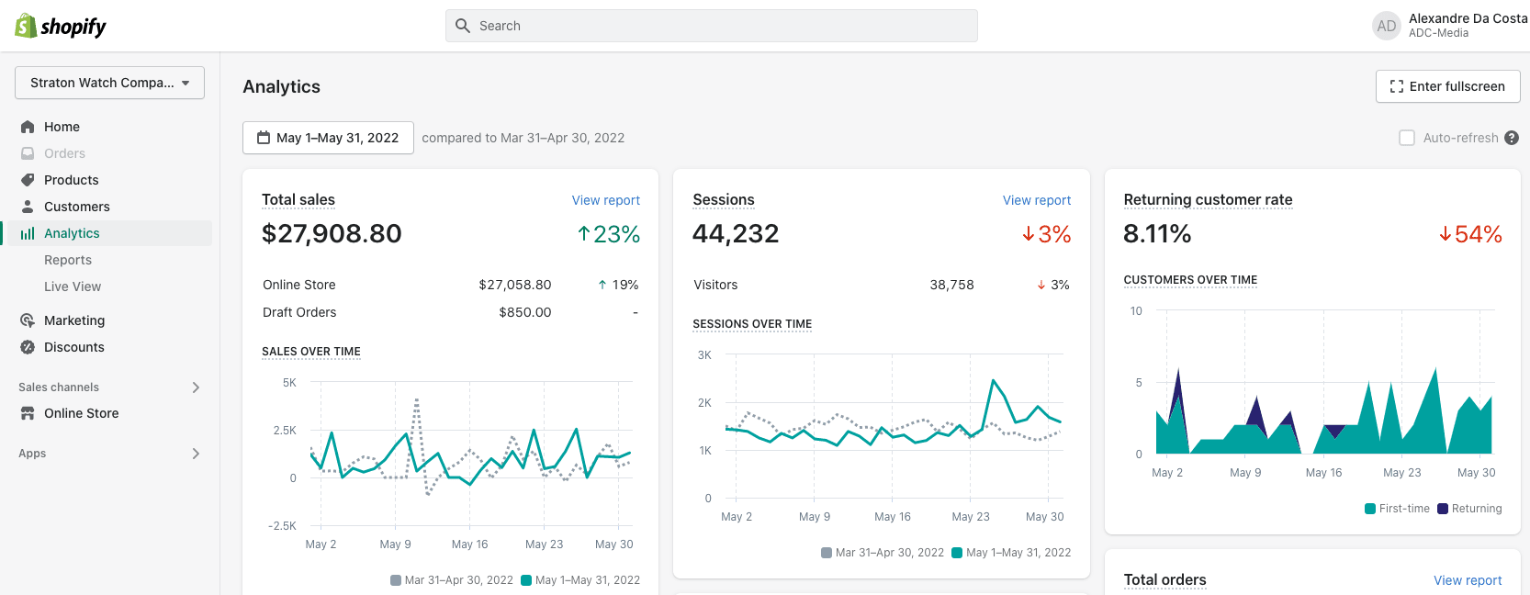
Task: Click the Auto-refresh help question icon
Action: 1512,138
